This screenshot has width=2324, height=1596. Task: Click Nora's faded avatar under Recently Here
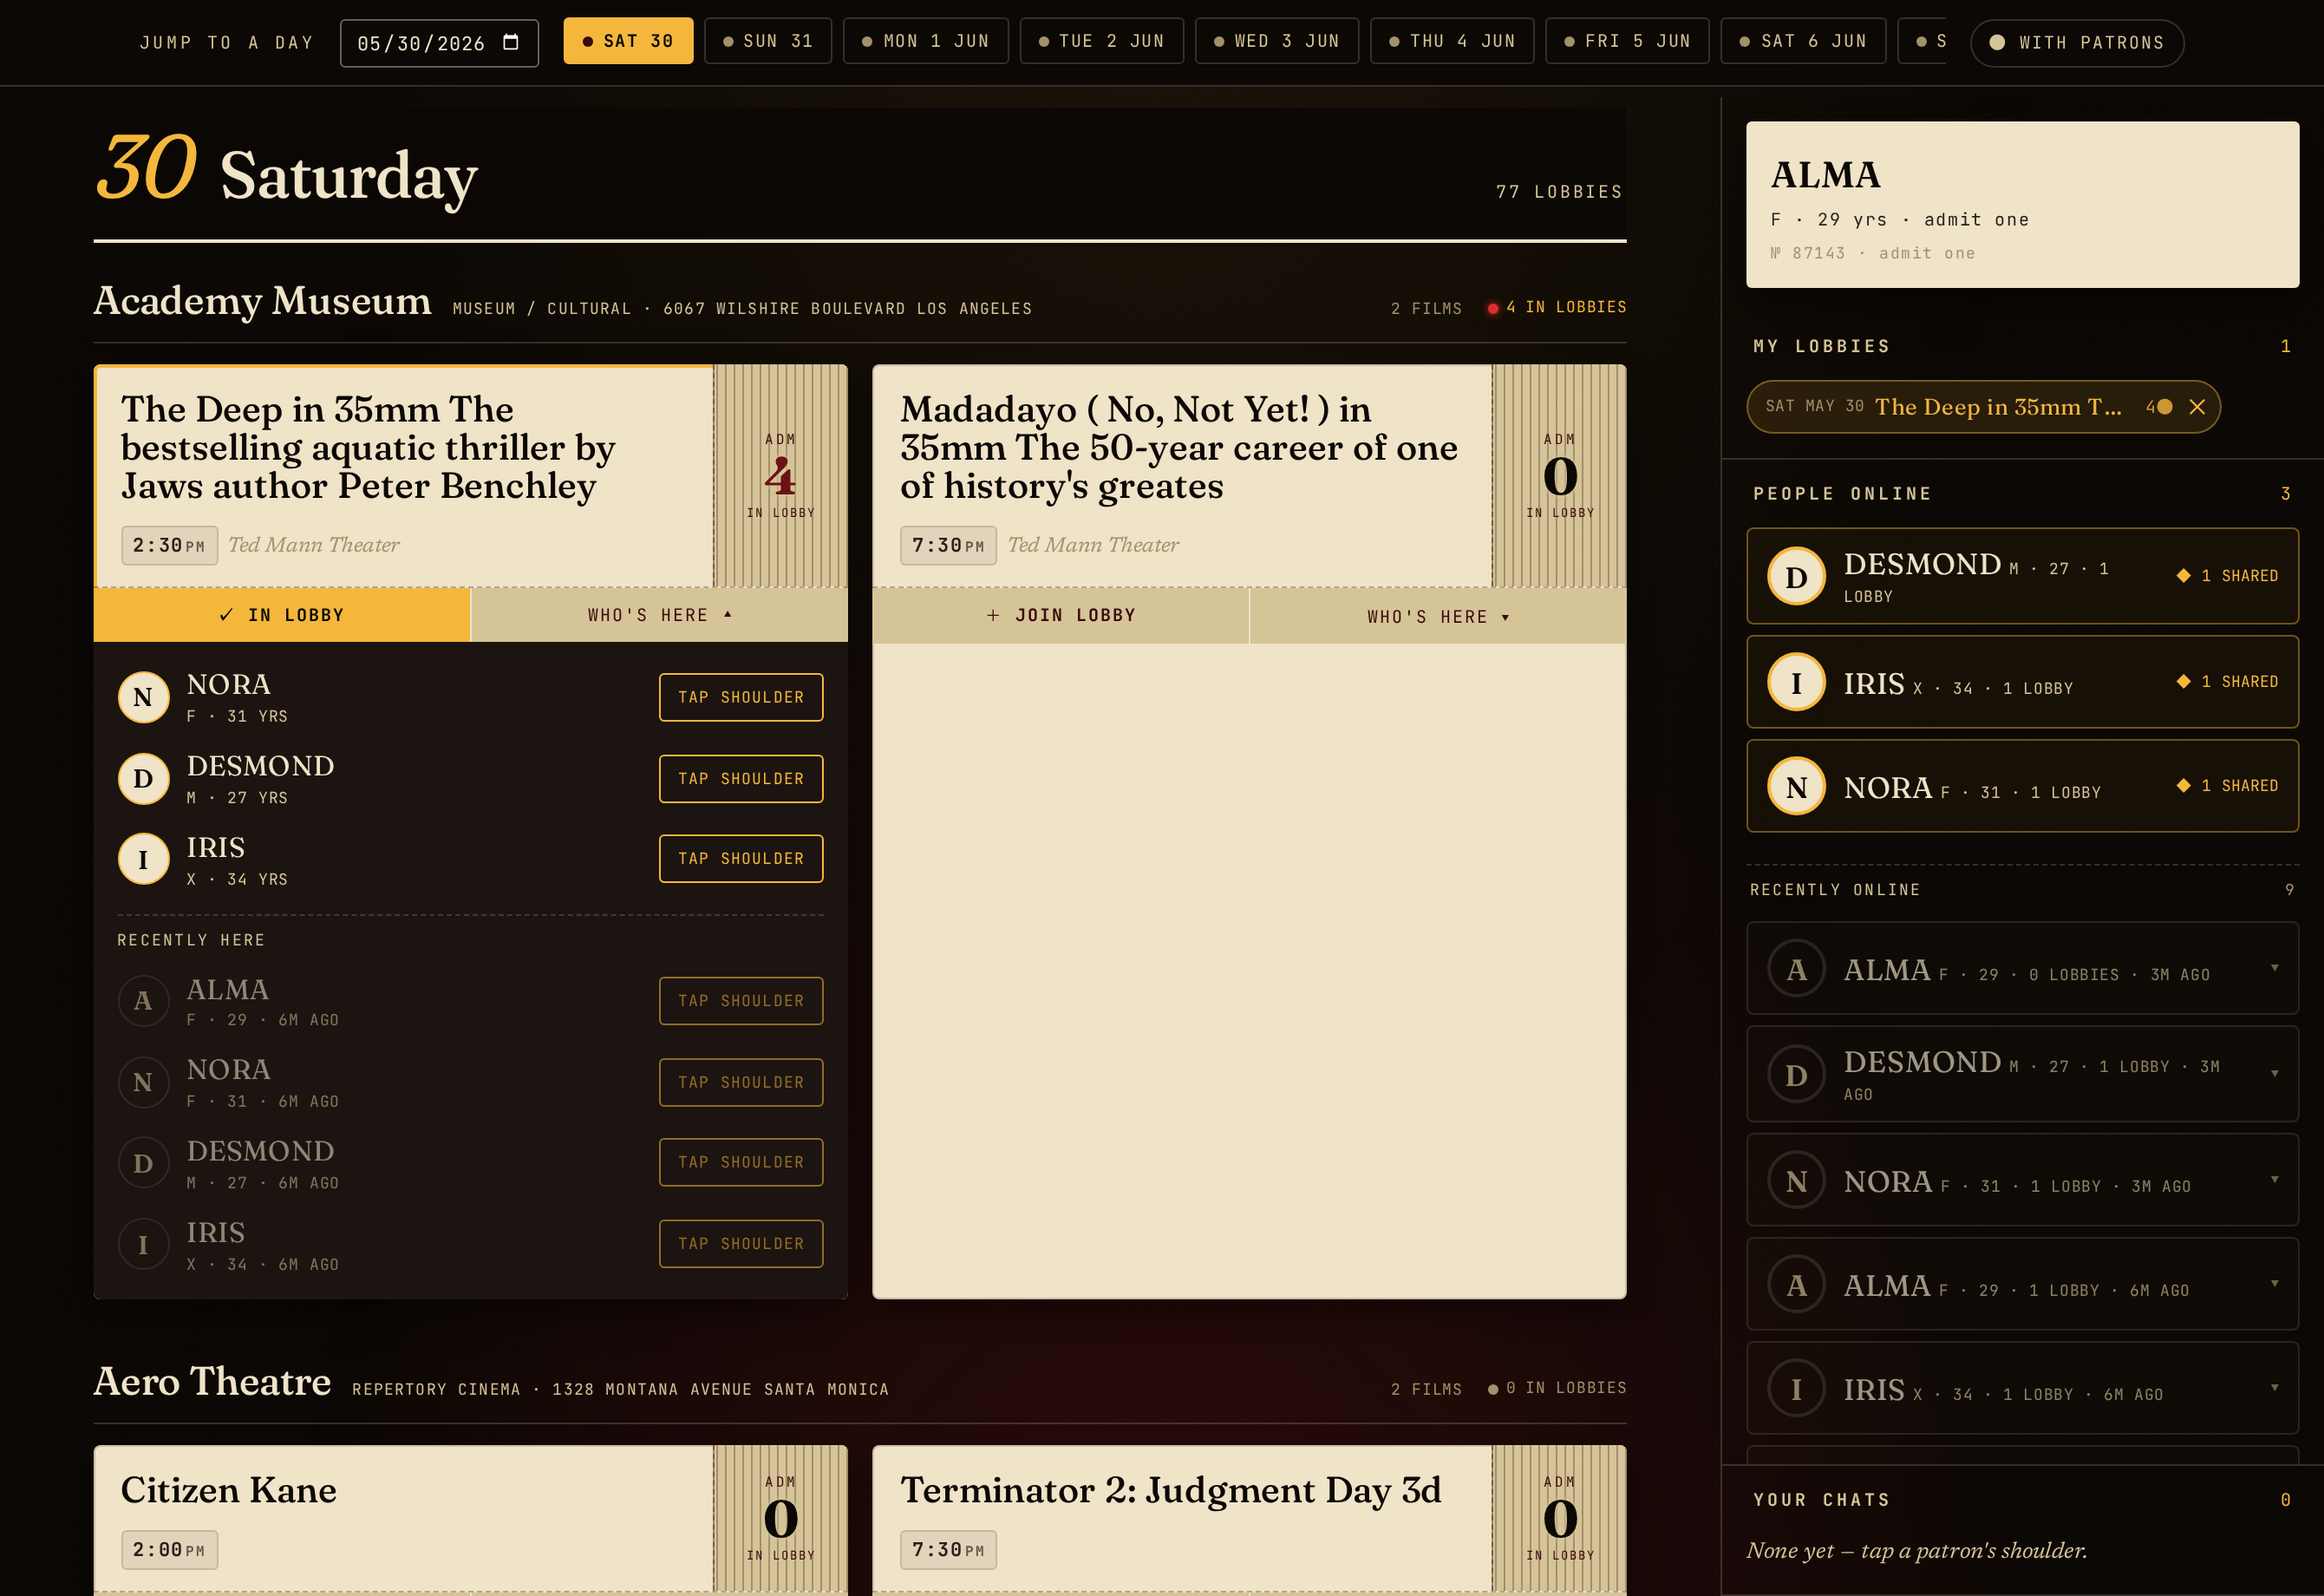click(x=143, y=1082)
